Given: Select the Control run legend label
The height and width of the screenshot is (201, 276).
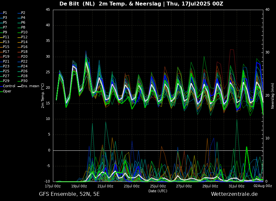Looking at the screenshot, I should [x=9, y=86].
